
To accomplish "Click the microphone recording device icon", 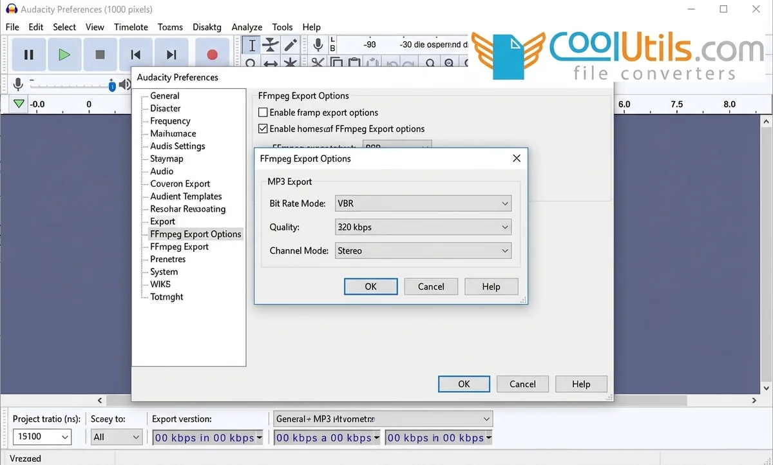I will pyautogui.click(x=318, y=44).
